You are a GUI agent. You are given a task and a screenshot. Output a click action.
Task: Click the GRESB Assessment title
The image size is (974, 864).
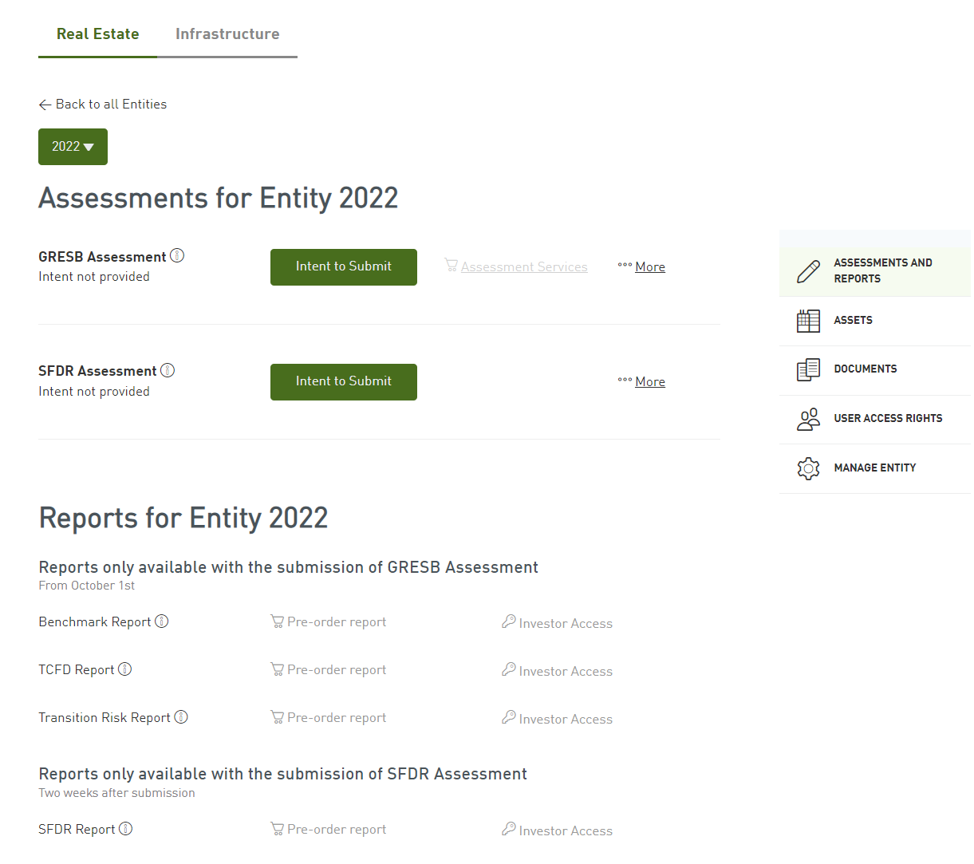tap(102, 257)
